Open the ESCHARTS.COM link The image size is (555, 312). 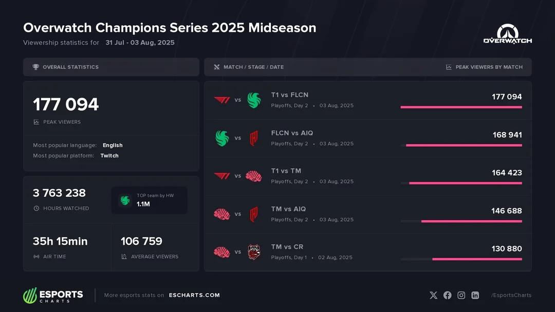[194, 295]
